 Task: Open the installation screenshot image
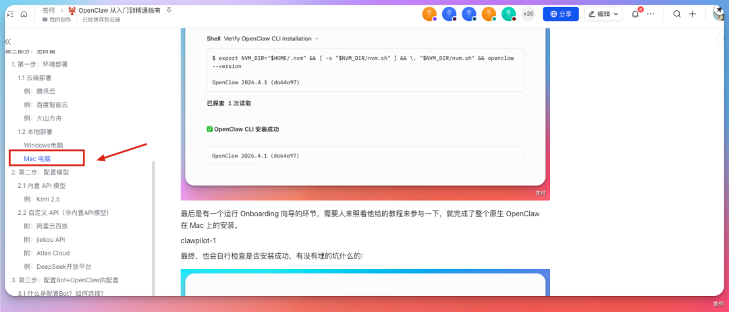[365, 114]
